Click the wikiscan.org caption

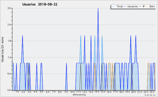click(79, 95)
